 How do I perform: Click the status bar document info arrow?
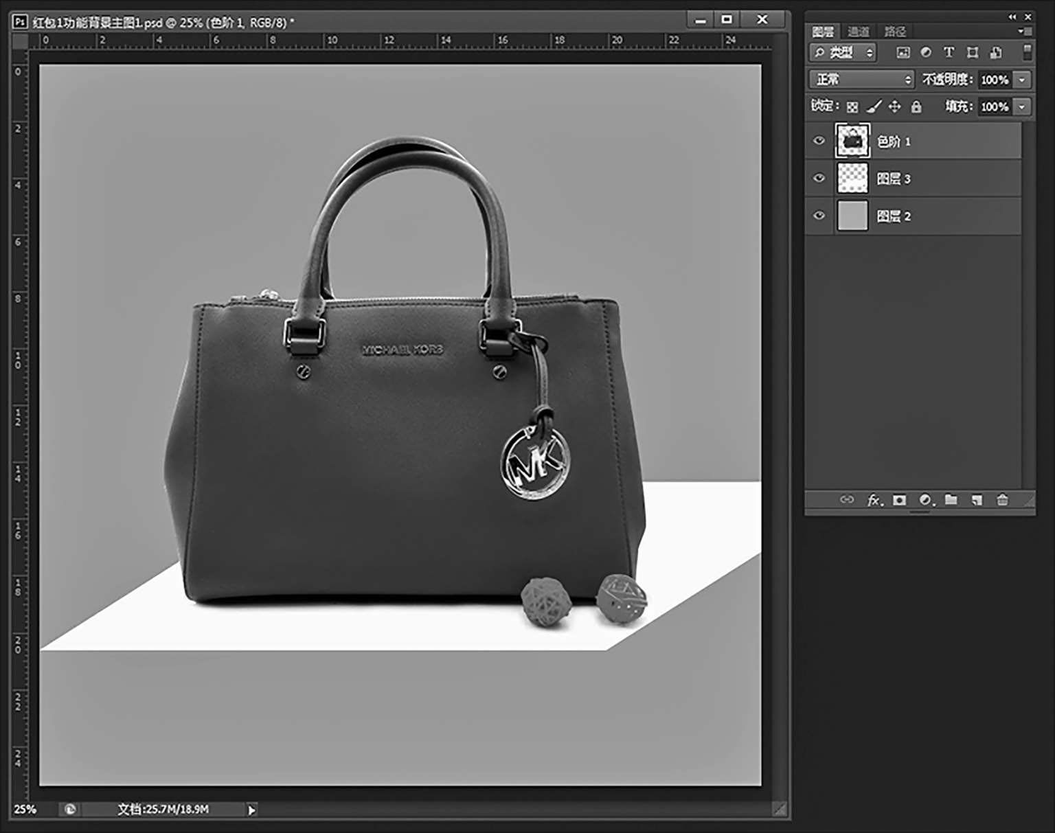coord(251,810)
